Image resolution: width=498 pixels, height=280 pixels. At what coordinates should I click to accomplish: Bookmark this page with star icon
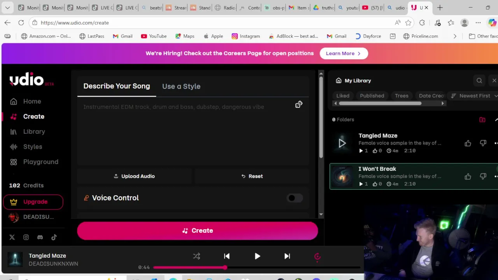click(x=408, y=23)
